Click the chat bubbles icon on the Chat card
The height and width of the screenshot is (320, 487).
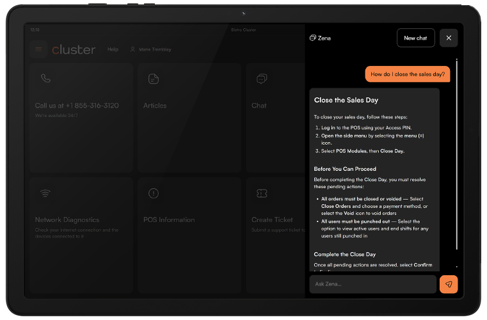click(x=262, y=79)
